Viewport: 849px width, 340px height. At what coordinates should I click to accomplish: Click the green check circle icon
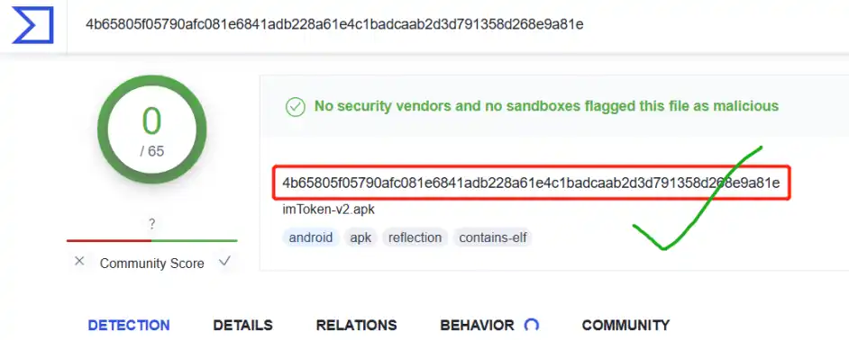[295, 106]
